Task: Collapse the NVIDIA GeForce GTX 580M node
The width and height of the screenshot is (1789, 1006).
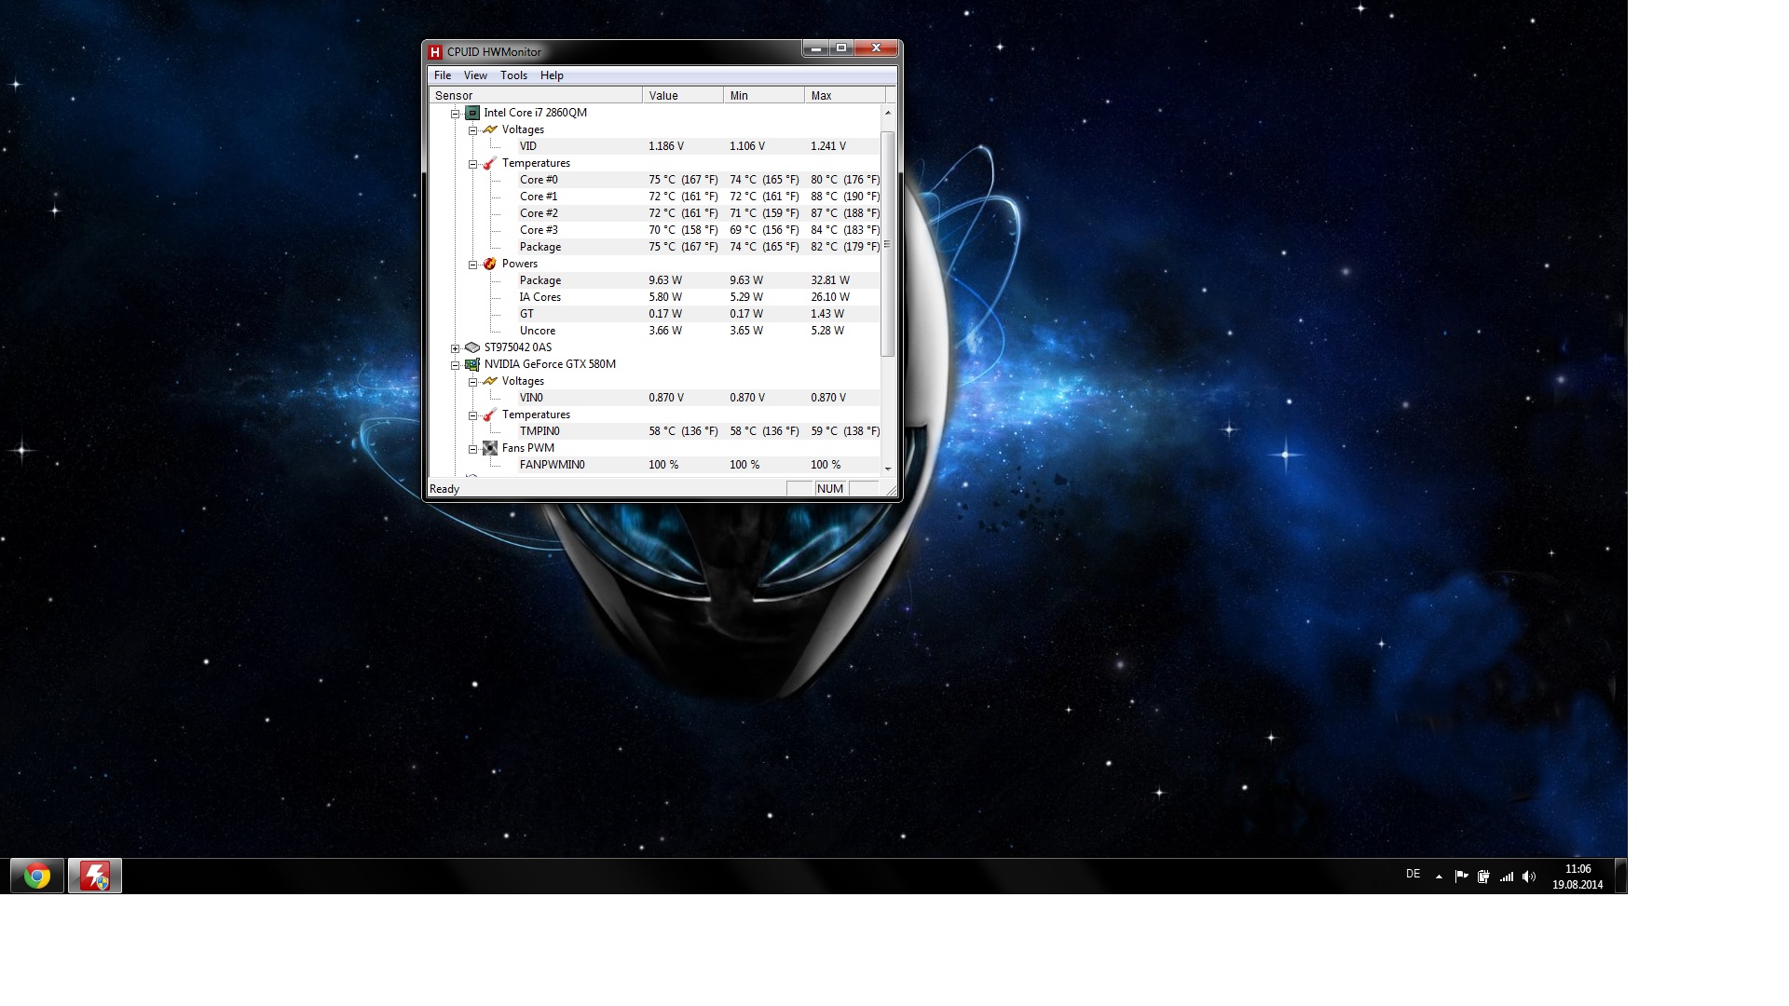Action: pyautogui.click(x=455, y=365)
